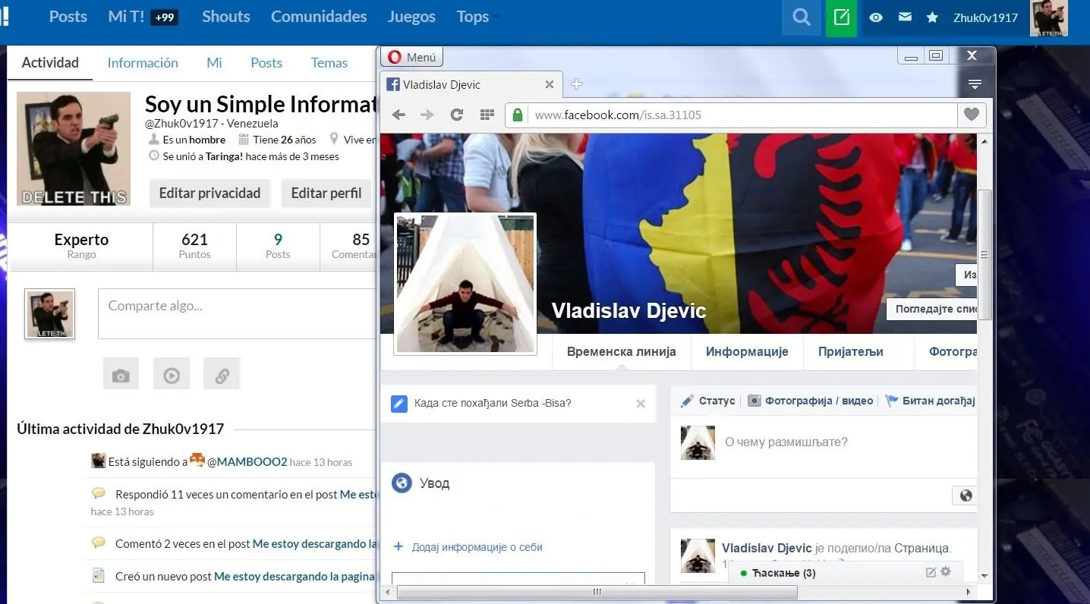Switch to the Temas profile tab
1090x604 pixels.
pos(329,63)
